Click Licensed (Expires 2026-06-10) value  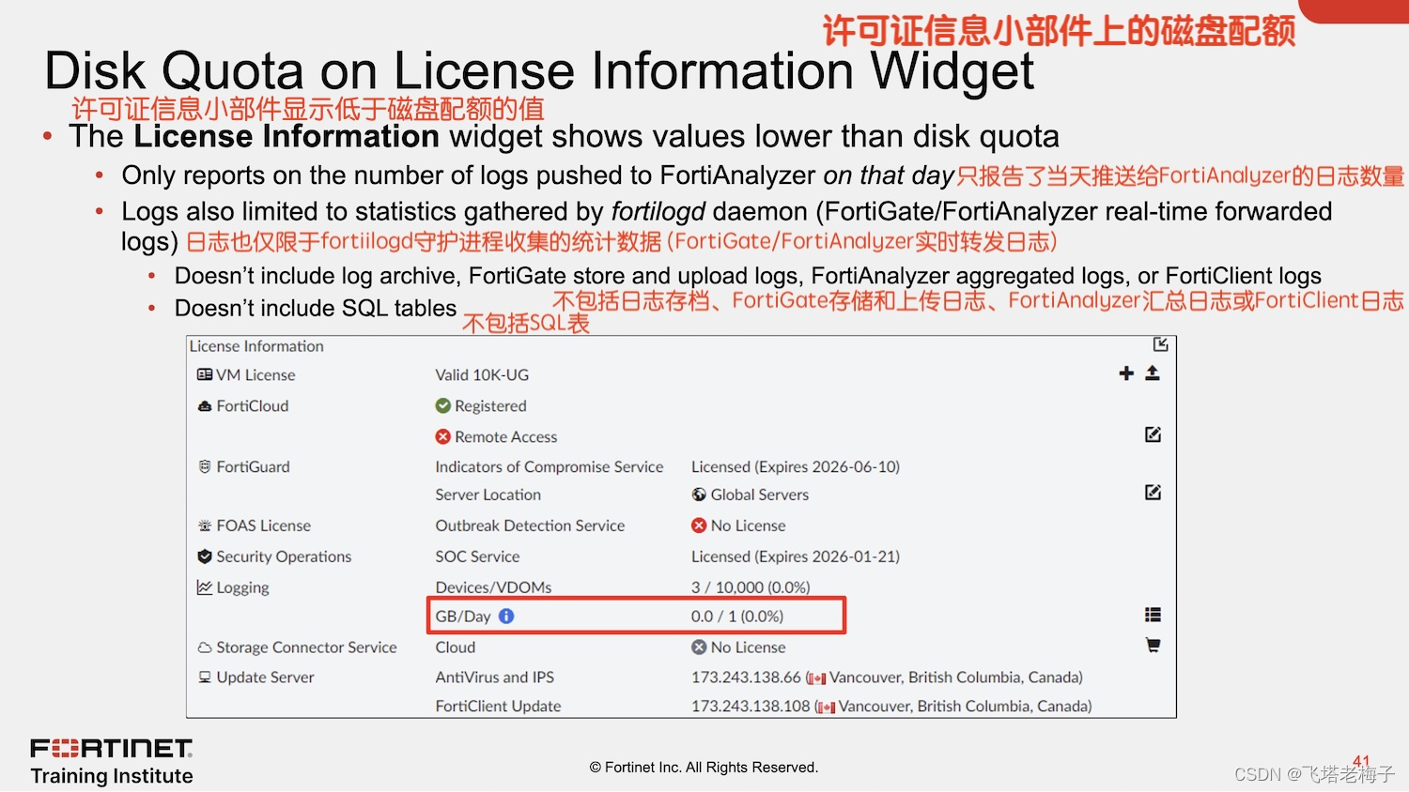coord(796,466)
